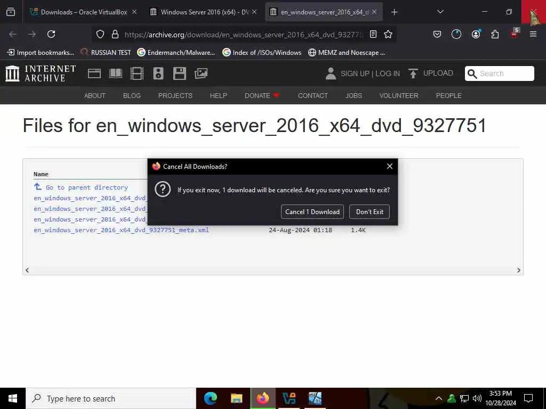Open Import bookmarks... bookmark item
The width and height of the screenshot is (546, 409).
coord(41,53)
